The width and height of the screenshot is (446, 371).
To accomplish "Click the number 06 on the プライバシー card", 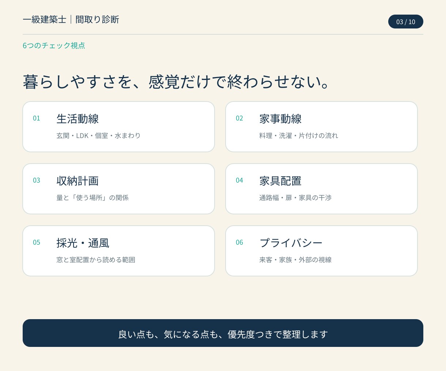I will [x=239, y=242].
